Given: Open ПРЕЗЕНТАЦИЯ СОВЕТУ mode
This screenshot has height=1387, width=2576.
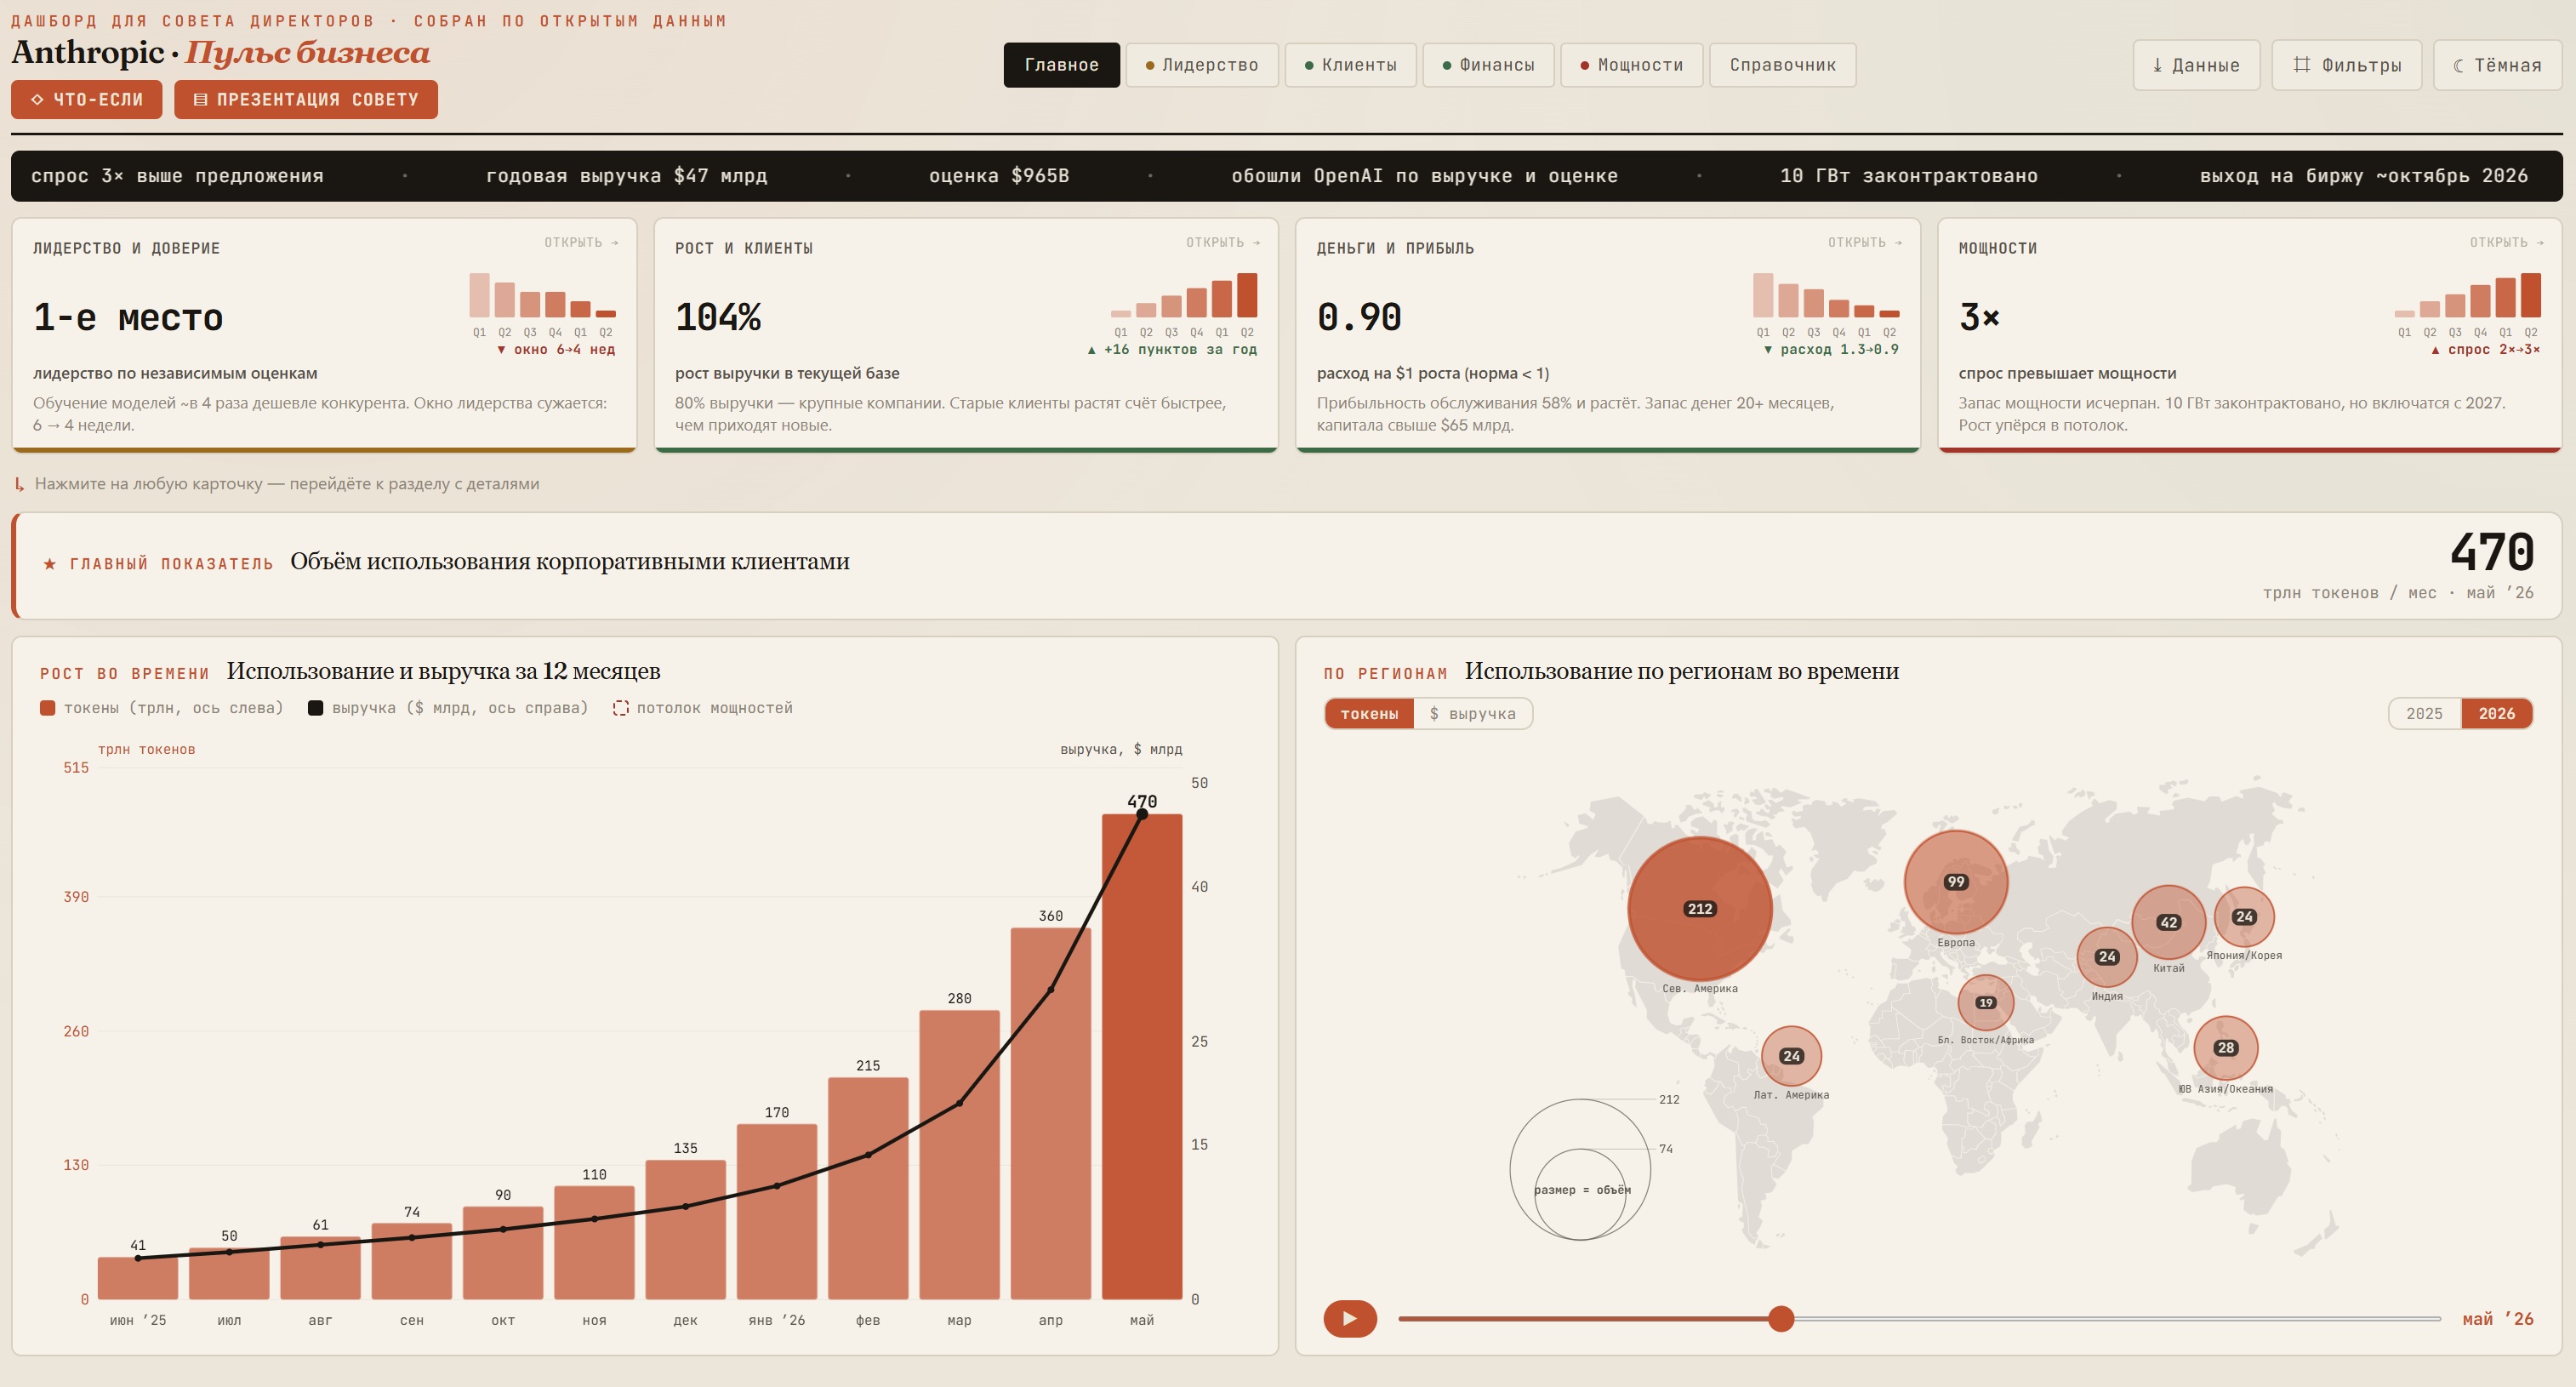Looking at the screenshot, I should coord(306,99).
